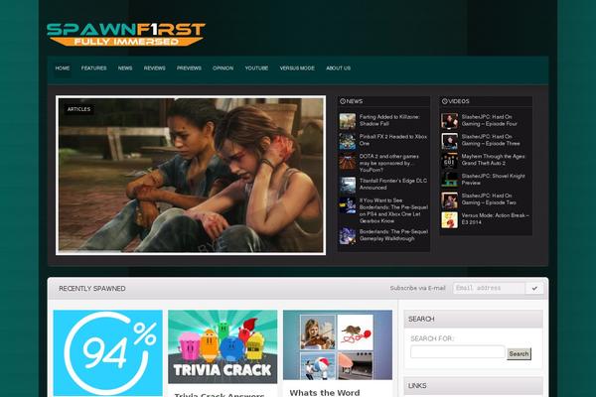Viewport: 596px width, 397px height.
Task: Open the 94% game post image
Action: 108,353
